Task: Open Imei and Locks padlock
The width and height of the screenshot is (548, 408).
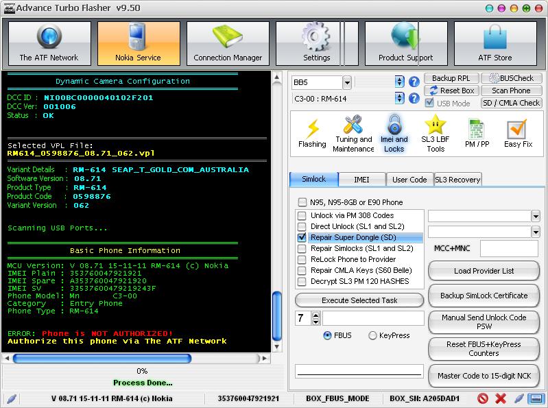Action: click(x=394, y=134)
